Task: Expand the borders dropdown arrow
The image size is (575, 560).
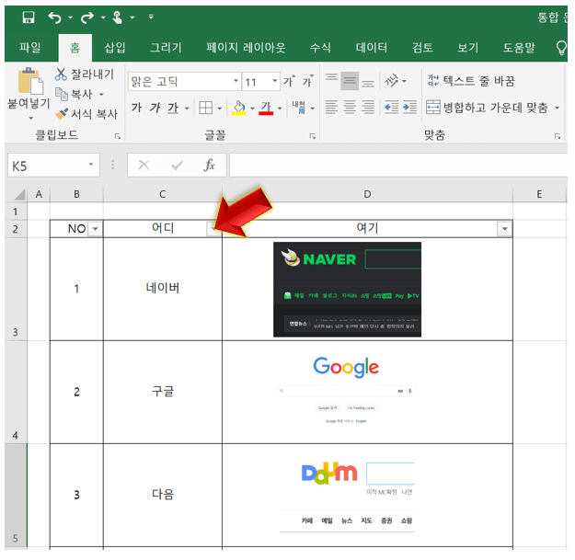Action: click(220, 109)
